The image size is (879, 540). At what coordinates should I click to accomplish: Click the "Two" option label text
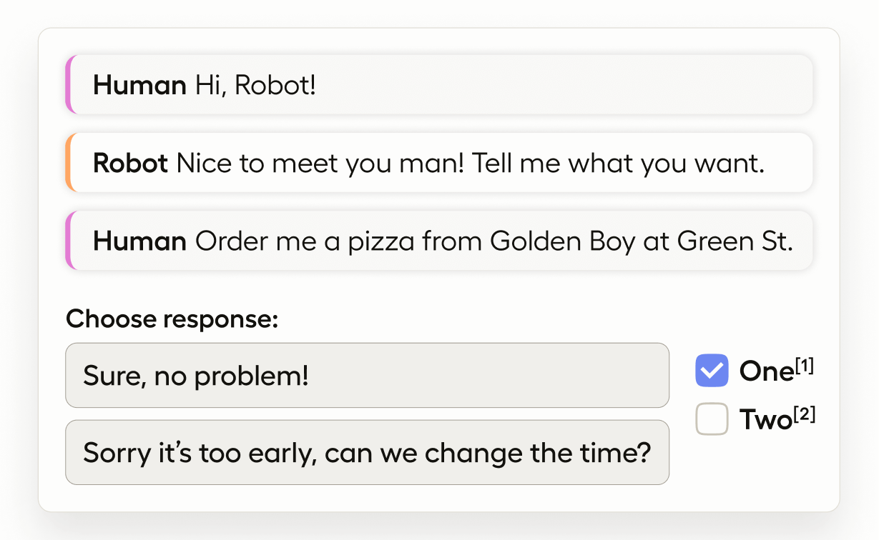click(764, 420)
